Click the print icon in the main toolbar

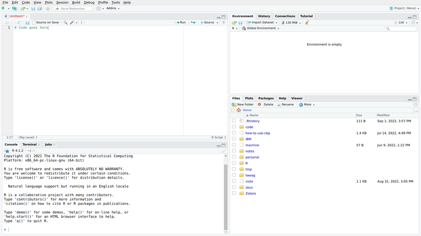48,8
